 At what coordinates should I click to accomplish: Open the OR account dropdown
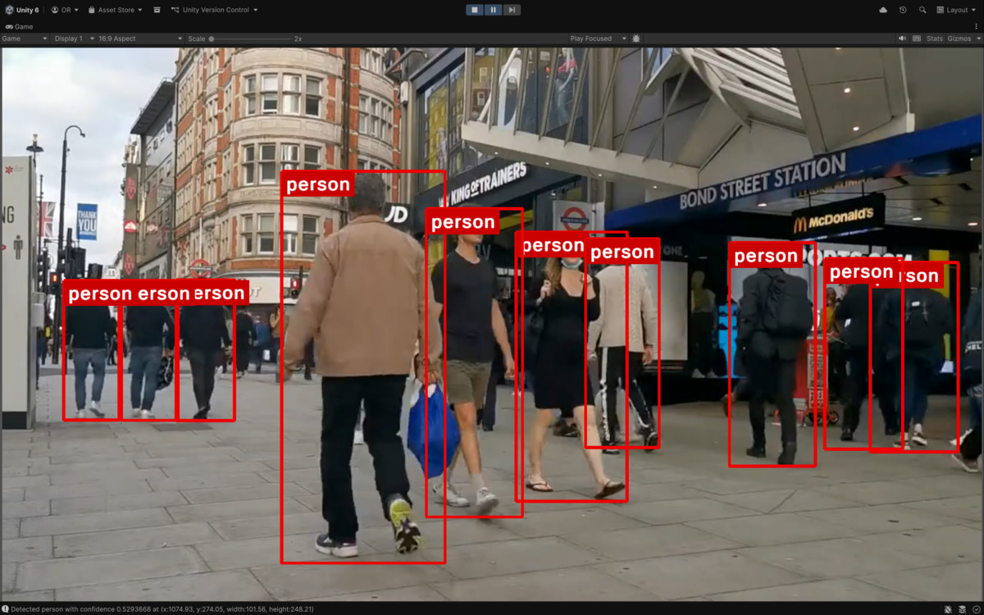(65, 10)
